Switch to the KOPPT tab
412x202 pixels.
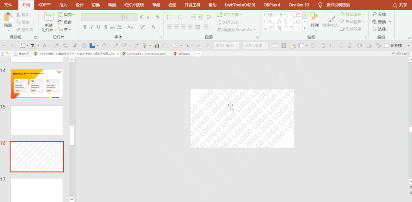45,5
